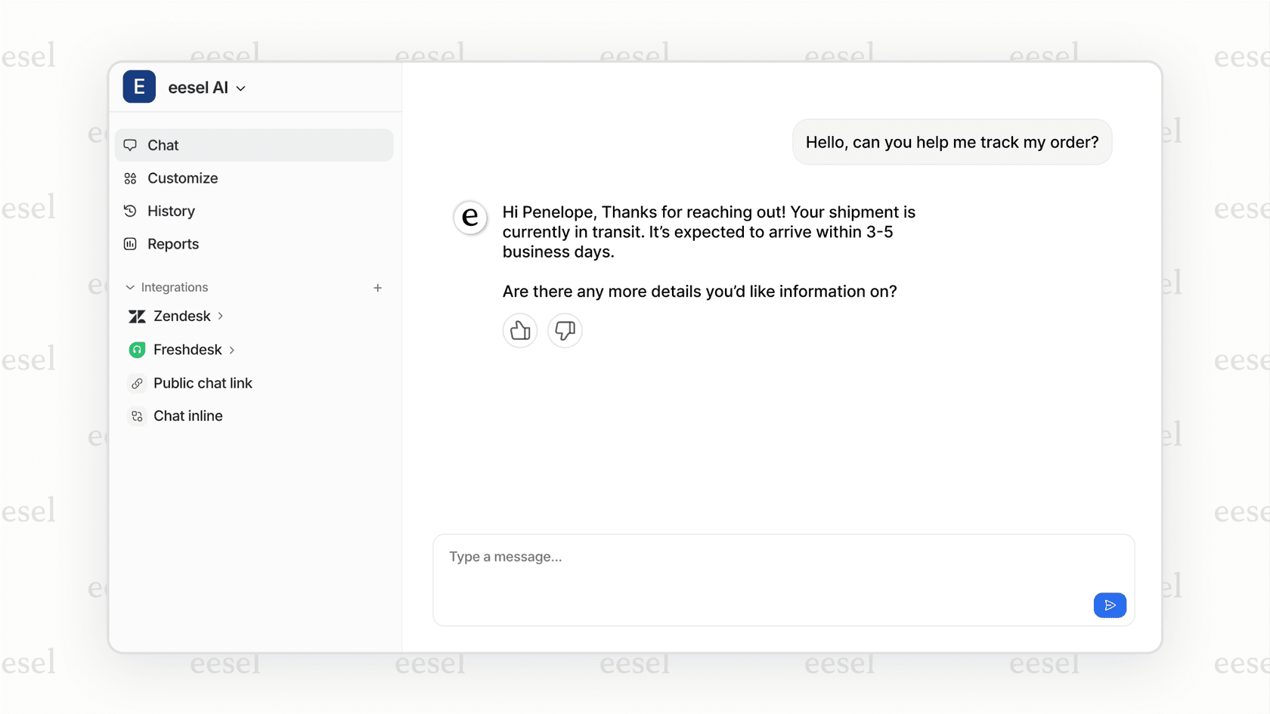The width and height of the screenshot is (1270, 714).
Task: Open conversation History
Action: [x=171, y=211]
